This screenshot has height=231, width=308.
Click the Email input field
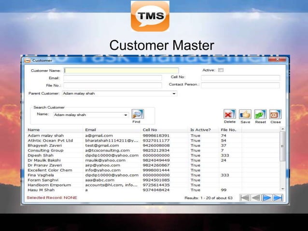[113, 78]
